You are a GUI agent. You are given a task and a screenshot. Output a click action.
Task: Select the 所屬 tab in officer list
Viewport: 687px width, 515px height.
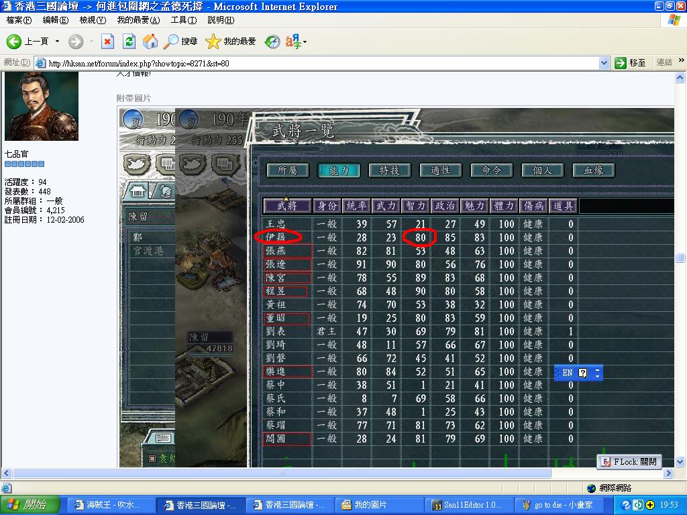pos(288,170)
